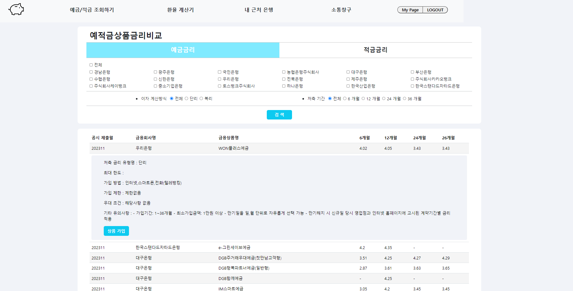Select 전체 for 저축 기간
The width and height of the screenshot is (573, 291).
click(x=330, y=99)
